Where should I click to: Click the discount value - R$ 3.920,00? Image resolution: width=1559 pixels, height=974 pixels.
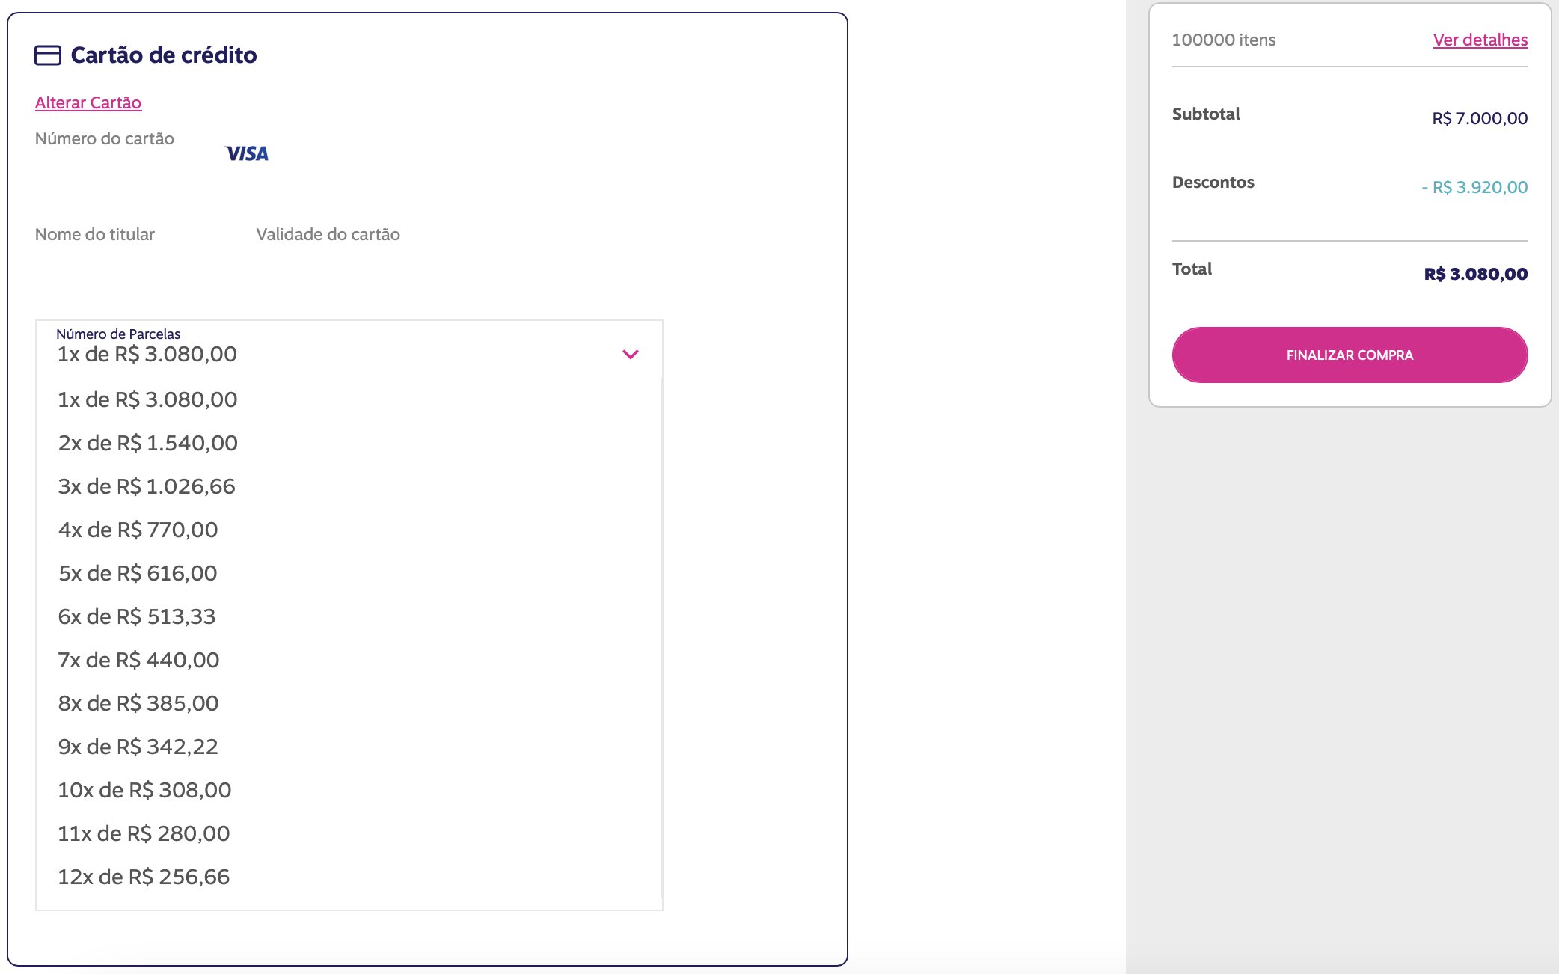click(1474, 187)
